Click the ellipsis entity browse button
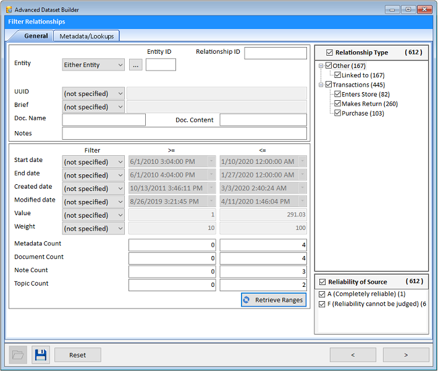The height and width of the screenshot is (371, 438). (135, 65)
